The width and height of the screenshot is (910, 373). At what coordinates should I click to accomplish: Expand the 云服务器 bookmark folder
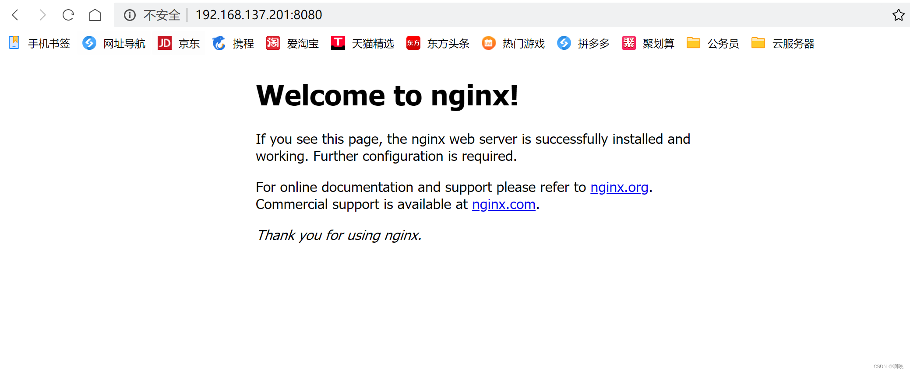click(x=783, y=43)
